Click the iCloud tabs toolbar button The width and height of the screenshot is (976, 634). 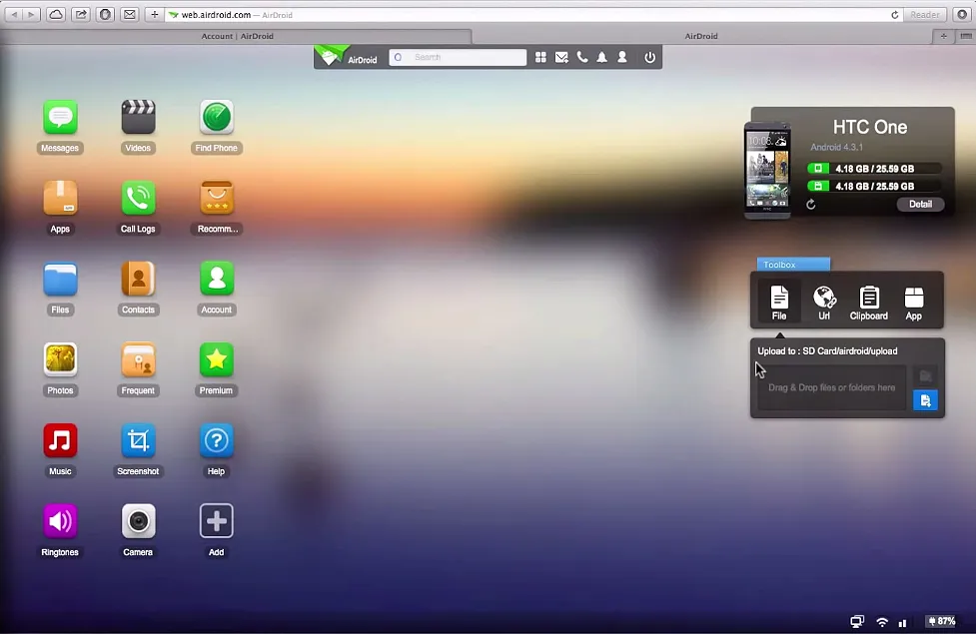[x=56, y=14]
